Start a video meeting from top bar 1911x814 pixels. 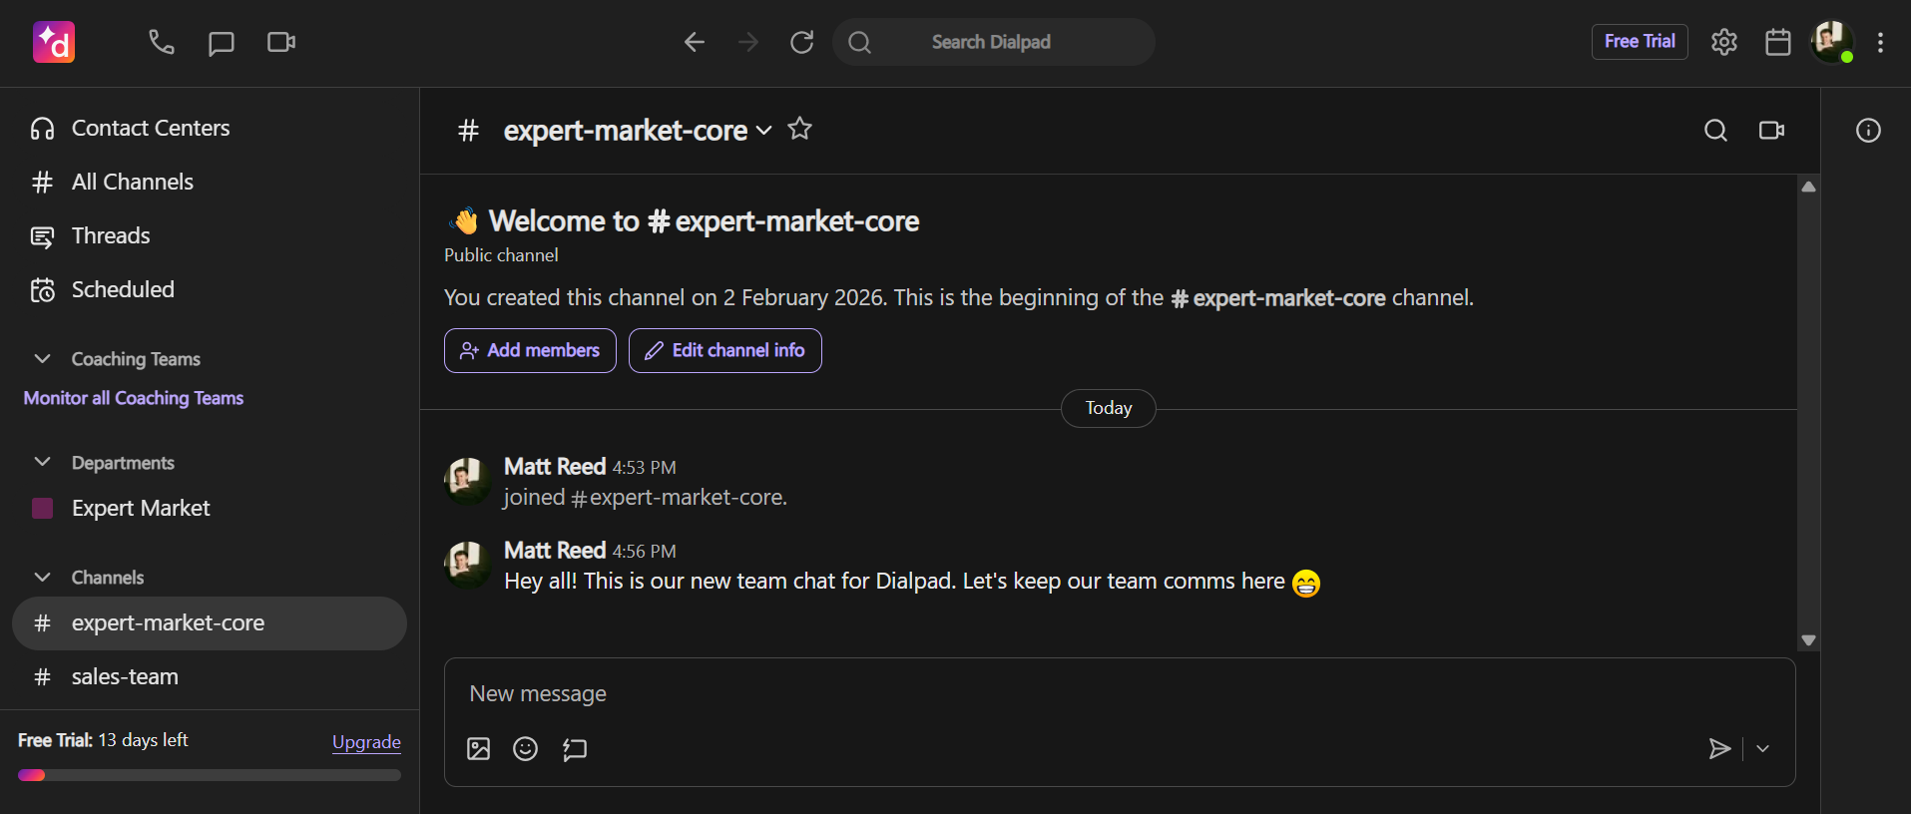(x=281, y=42)
